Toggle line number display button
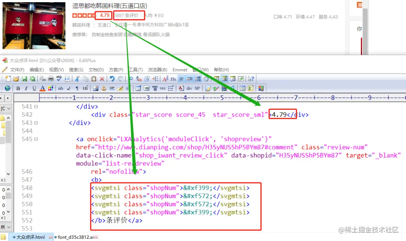This screenshot has height=241, width=406. click(x=198, y=79)
